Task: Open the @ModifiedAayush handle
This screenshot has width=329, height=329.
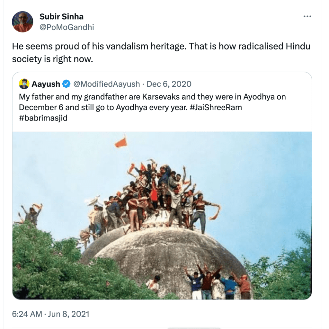Action: pos(107,84)
